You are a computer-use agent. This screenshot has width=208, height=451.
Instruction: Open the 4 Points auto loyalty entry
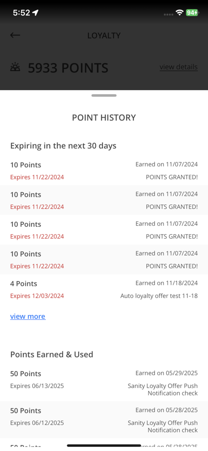(x=104, y=290)
